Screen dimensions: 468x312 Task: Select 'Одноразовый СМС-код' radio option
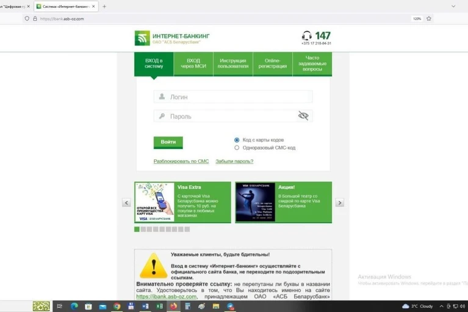point(237,148)
